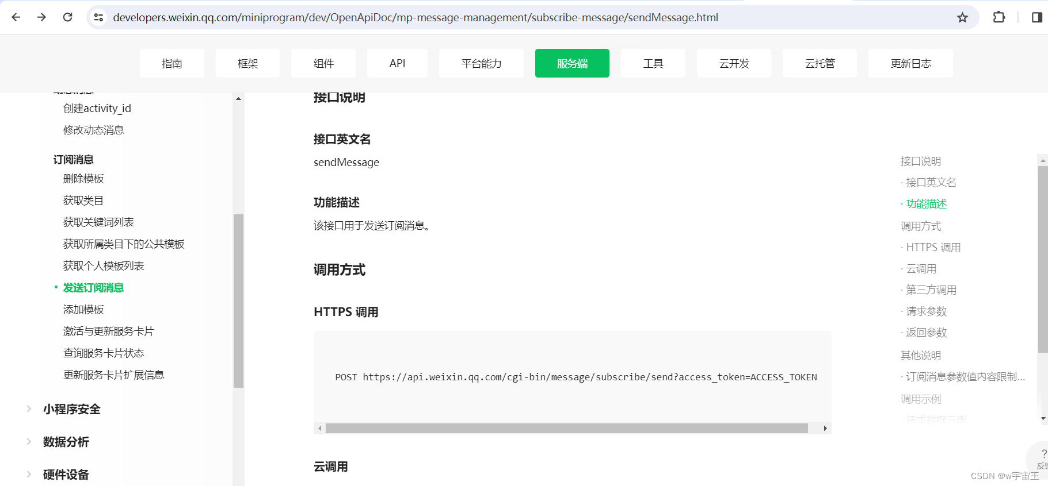
Task: Click outline panel scroll-down arrow
Action: pos(1043,419)
